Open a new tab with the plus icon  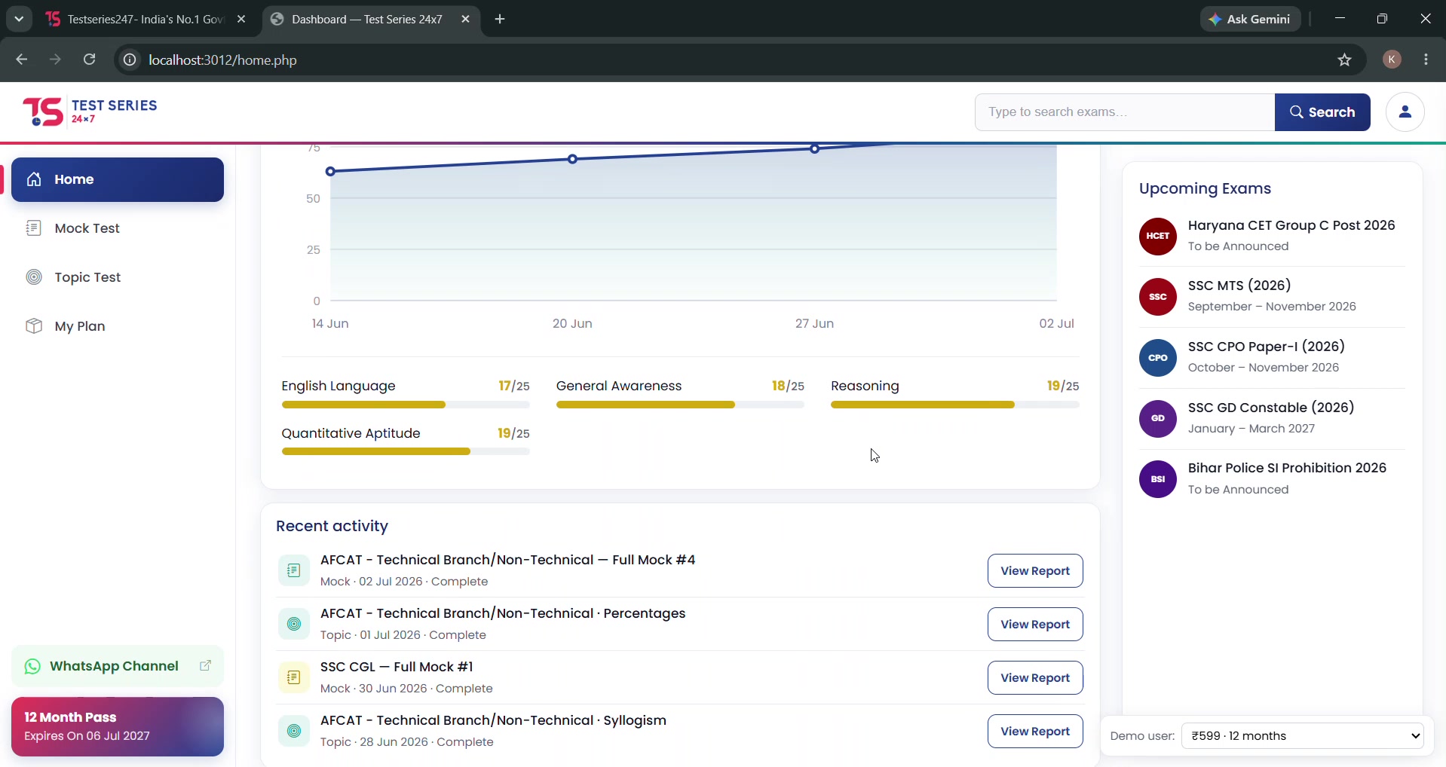[500, 19]
